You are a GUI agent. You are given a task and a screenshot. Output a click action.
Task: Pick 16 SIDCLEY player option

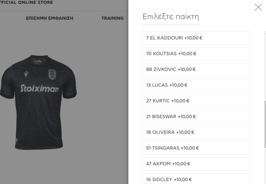196,179
